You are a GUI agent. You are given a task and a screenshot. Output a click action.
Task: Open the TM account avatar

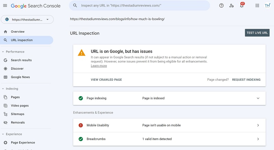[x=267, y=5]
